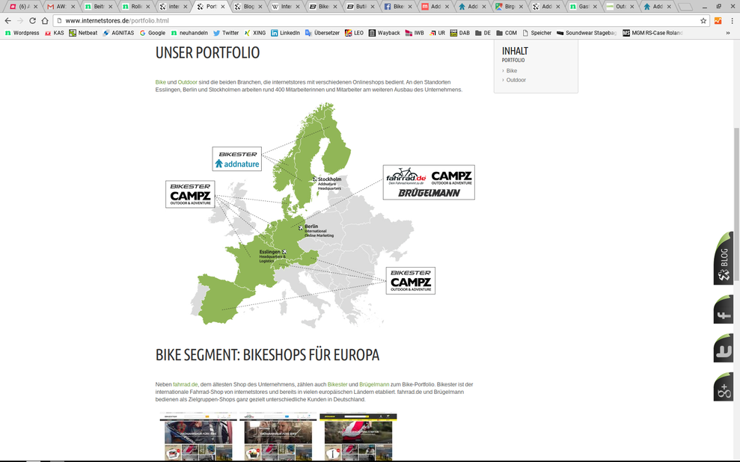Open the Netbeat bookmark

83,33
